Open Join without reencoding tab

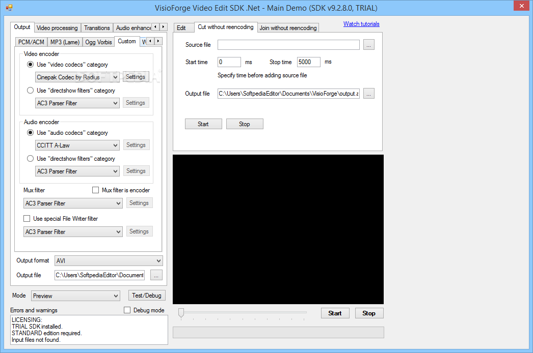288,28
